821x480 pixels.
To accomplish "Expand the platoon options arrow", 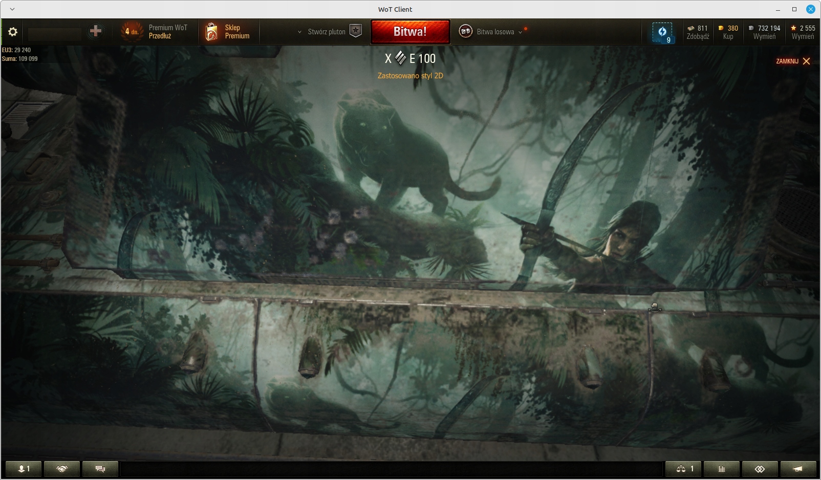I will click(x=299, y=32).
